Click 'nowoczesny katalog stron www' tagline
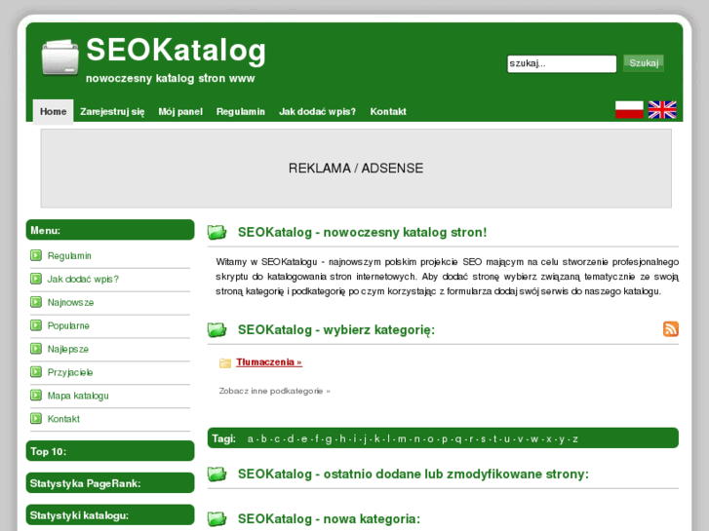Screen dimensions: 709x531 click(171, 78)
